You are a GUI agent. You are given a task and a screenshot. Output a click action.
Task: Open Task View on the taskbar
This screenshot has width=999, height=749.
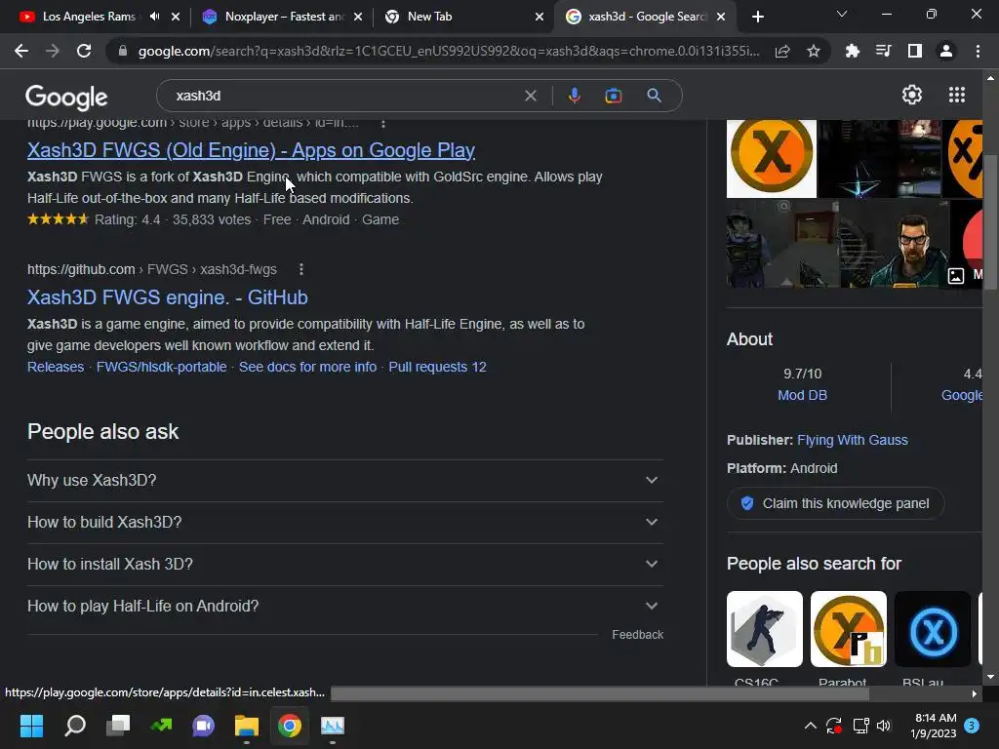[118, 726]
